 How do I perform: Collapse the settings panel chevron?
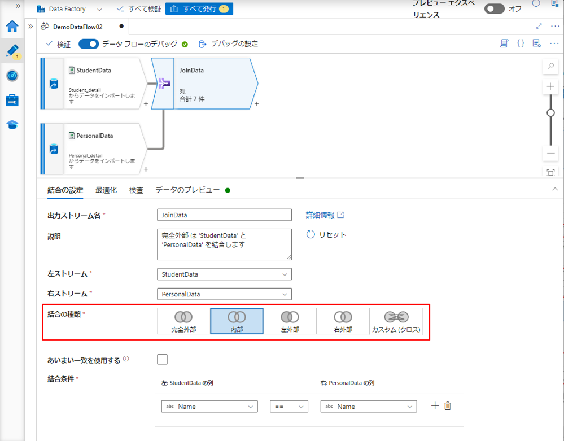tap(554, 189)
